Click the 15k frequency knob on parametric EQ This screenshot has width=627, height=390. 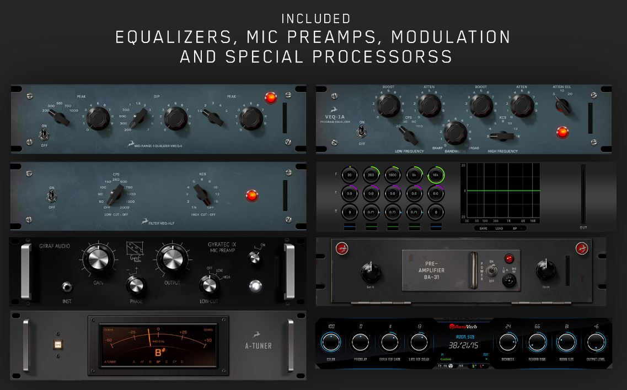tap(436, 175)
